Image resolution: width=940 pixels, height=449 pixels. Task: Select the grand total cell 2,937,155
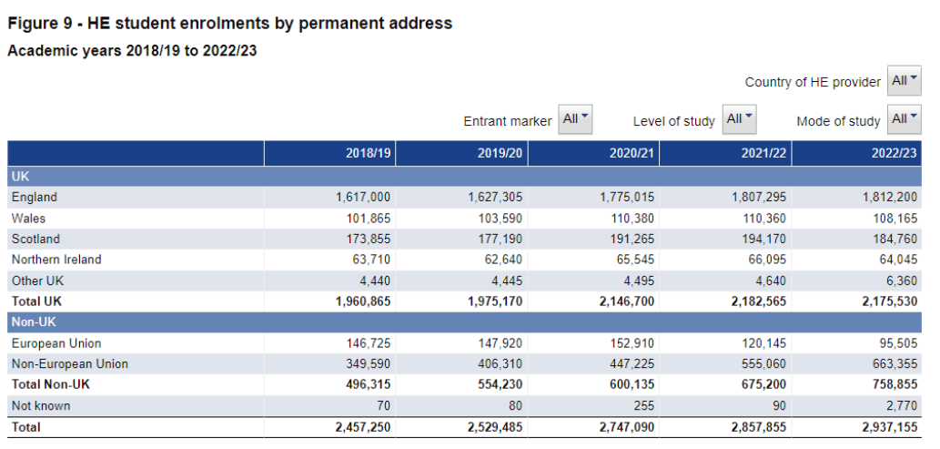tap(886, 426)
